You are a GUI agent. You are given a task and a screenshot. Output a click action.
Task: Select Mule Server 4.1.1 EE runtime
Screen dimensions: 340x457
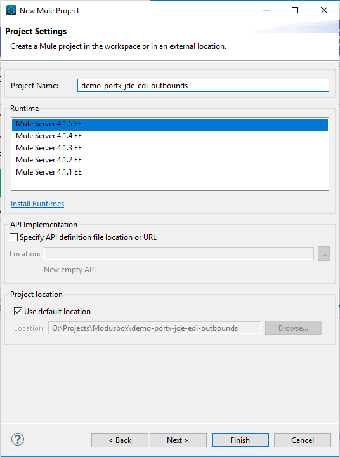[x=170, y=171]
